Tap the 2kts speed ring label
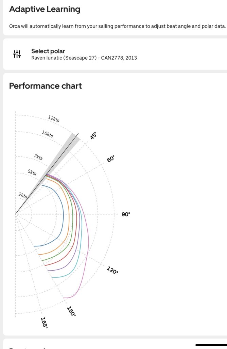 click(x=23, y=195)
